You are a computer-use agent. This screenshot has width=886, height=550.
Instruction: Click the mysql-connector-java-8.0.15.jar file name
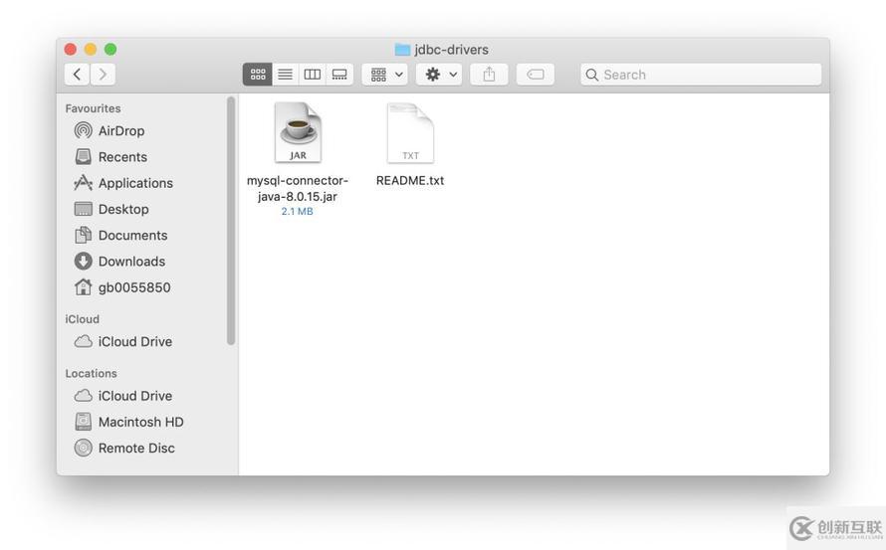[298, 189]
